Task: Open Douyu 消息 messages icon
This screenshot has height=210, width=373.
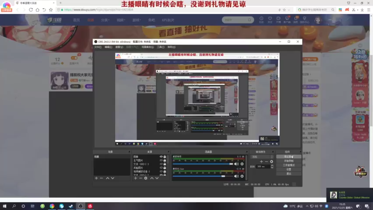Action: click(296, 20)
